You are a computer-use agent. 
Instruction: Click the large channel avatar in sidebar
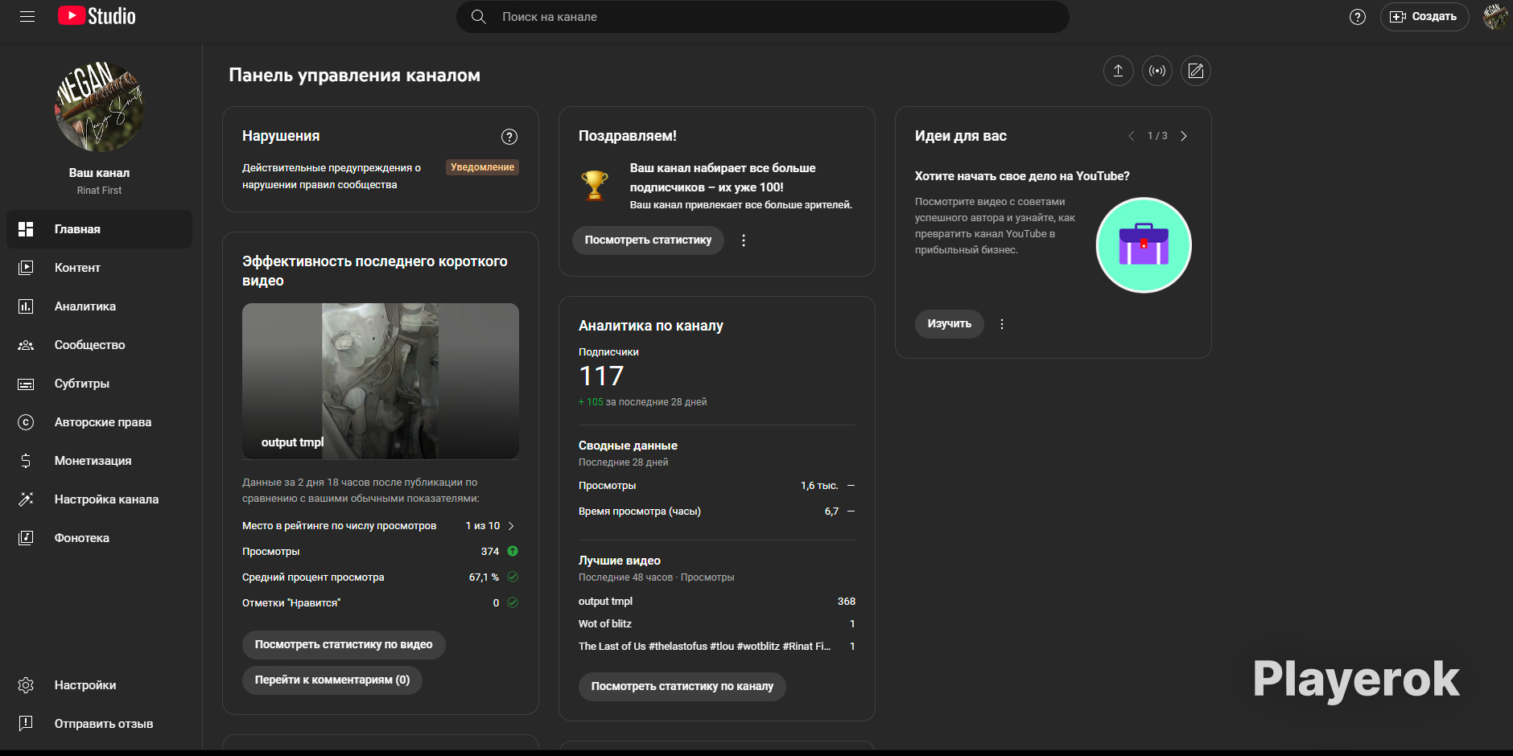pyautogui.click(x=100, y=107)
